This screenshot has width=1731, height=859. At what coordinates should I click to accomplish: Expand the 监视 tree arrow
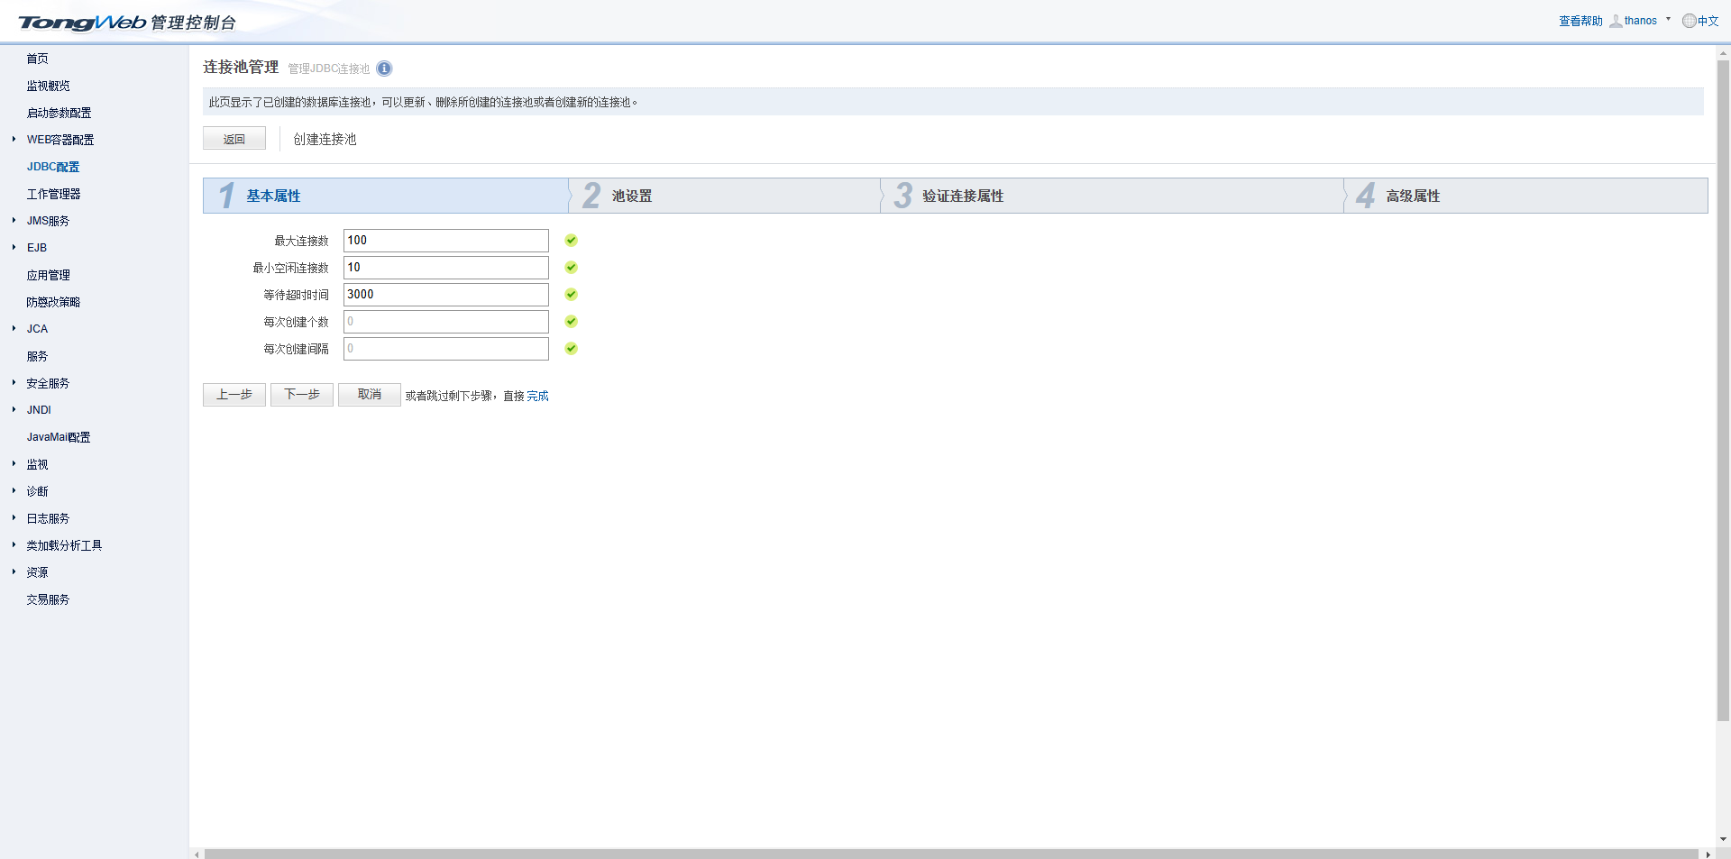[14, 463]
